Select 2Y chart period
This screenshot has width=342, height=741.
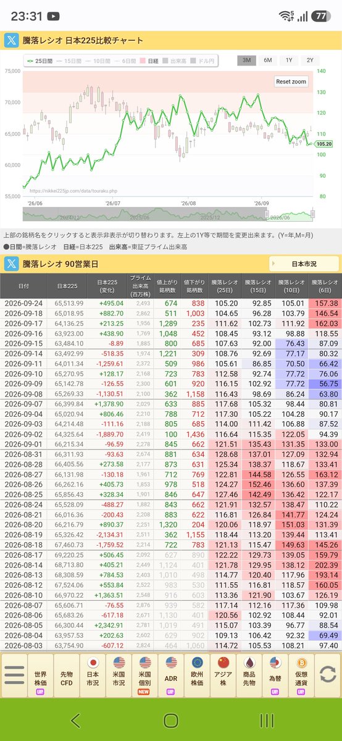pos(310,61)
